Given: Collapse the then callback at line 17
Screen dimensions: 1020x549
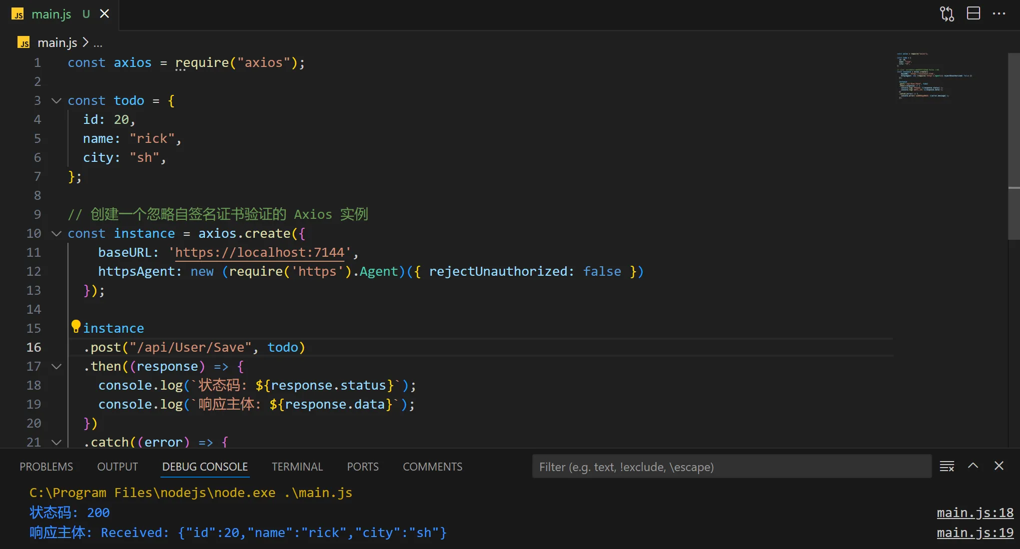Looking at the screenshot, I should point(56,367).
